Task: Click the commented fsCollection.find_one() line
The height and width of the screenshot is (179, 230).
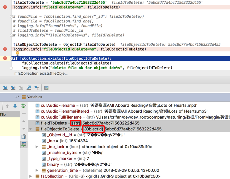Action: (x=53, y=21)
